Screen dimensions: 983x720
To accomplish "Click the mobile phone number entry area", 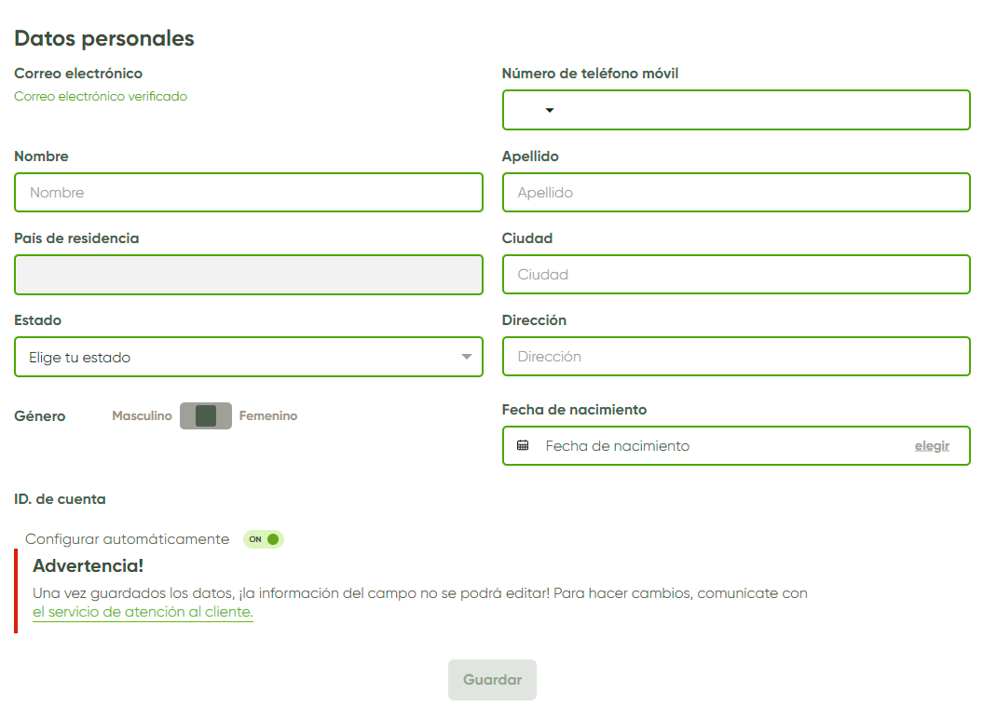I will pyautogui.click(x=764, y=110).
